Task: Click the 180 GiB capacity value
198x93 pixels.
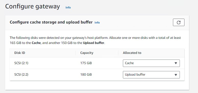Action: (86, 75)
